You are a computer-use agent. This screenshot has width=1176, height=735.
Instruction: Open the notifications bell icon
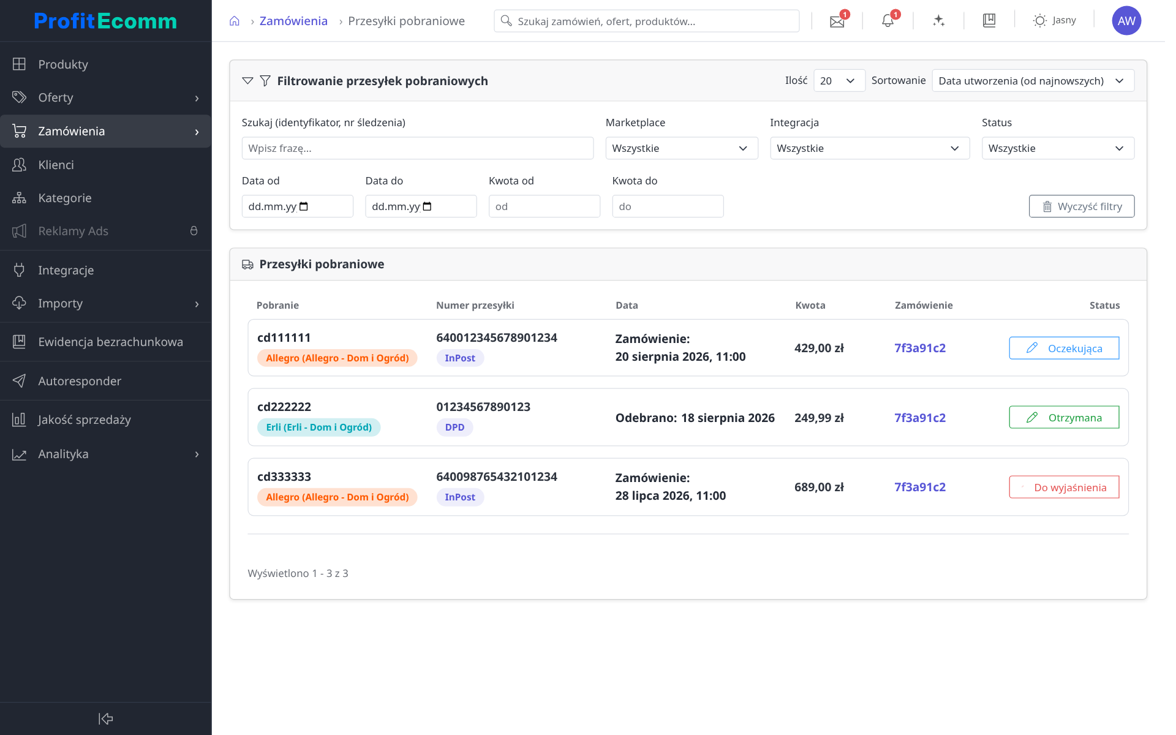pyautogui.click(x=888, y=21)
